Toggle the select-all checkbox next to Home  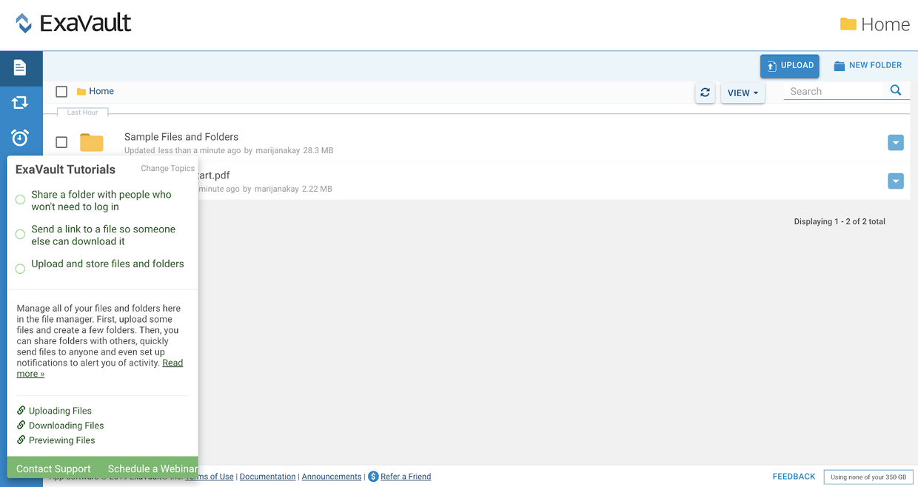pyautogui.click(x=61, y=92)
